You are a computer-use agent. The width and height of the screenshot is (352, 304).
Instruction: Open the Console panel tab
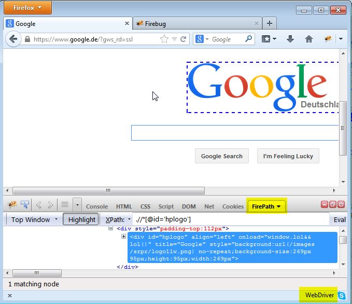(x=97, y=206)
